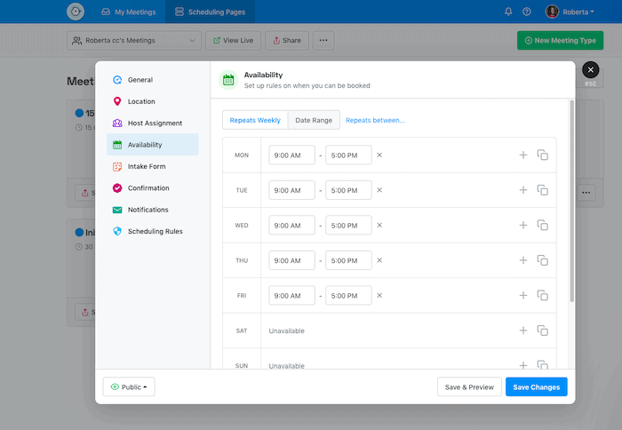
Task: Add availability for Saturday
Action: (523, 330)
